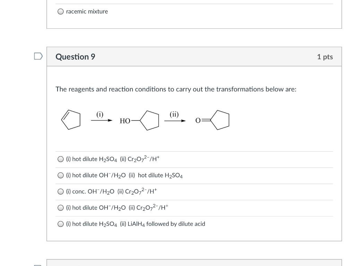Click the reaction arrow labeled (ii)

pyautogui.click(x=175, y=121)
